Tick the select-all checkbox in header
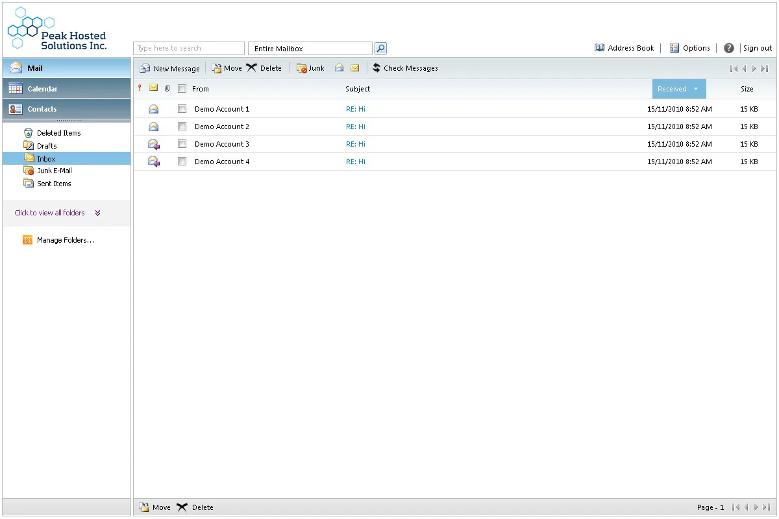Screen dimensions: 779x519 tap(182, 89)
